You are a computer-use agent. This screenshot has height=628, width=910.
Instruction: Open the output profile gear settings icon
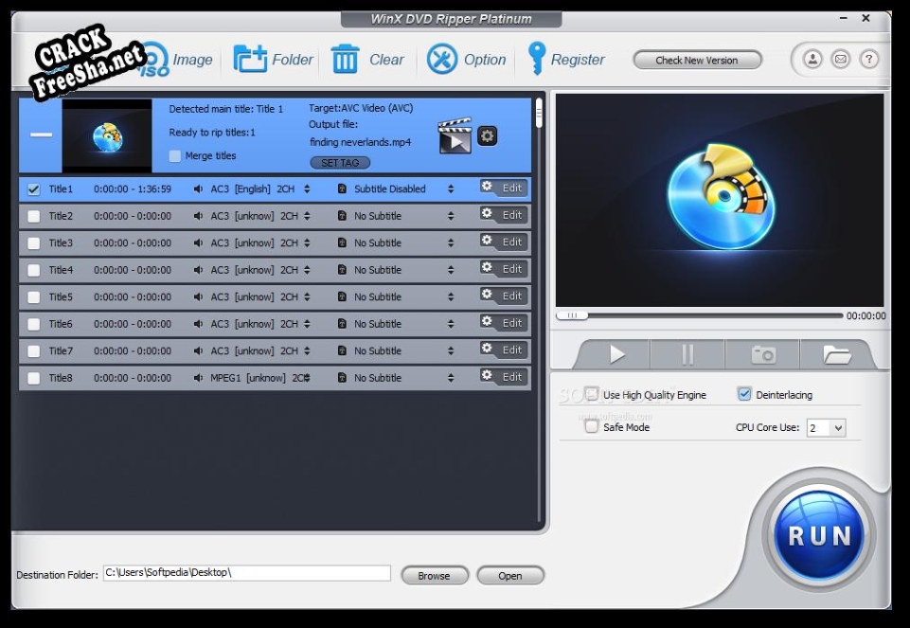pyautogui.click(x=487, y=136)
